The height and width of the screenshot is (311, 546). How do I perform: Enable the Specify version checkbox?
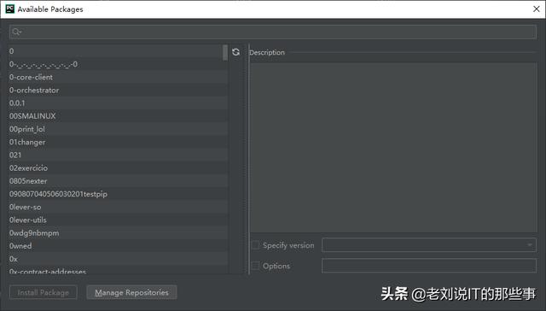pyautogui.click(x=256, y=245)
